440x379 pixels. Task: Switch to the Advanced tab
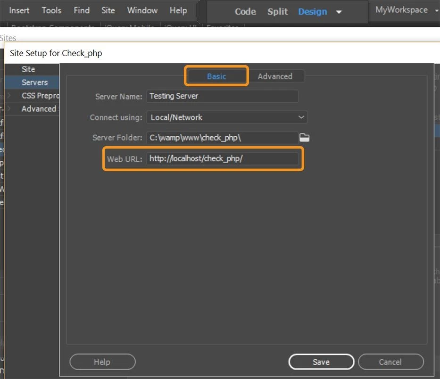275,76
